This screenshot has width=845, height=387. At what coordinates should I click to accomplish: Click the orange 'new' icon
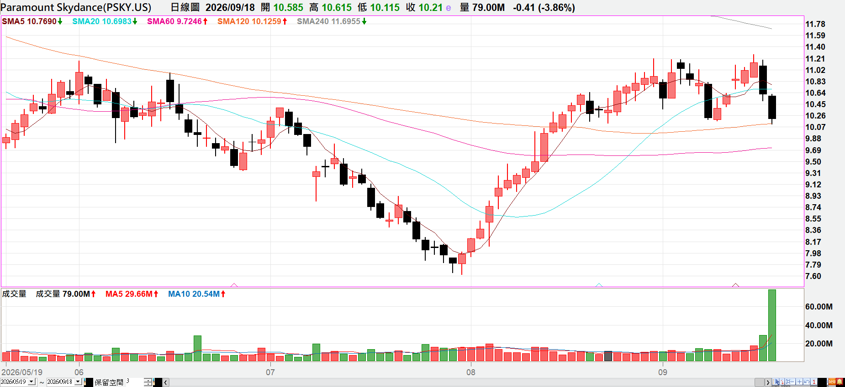coord(832,382)
